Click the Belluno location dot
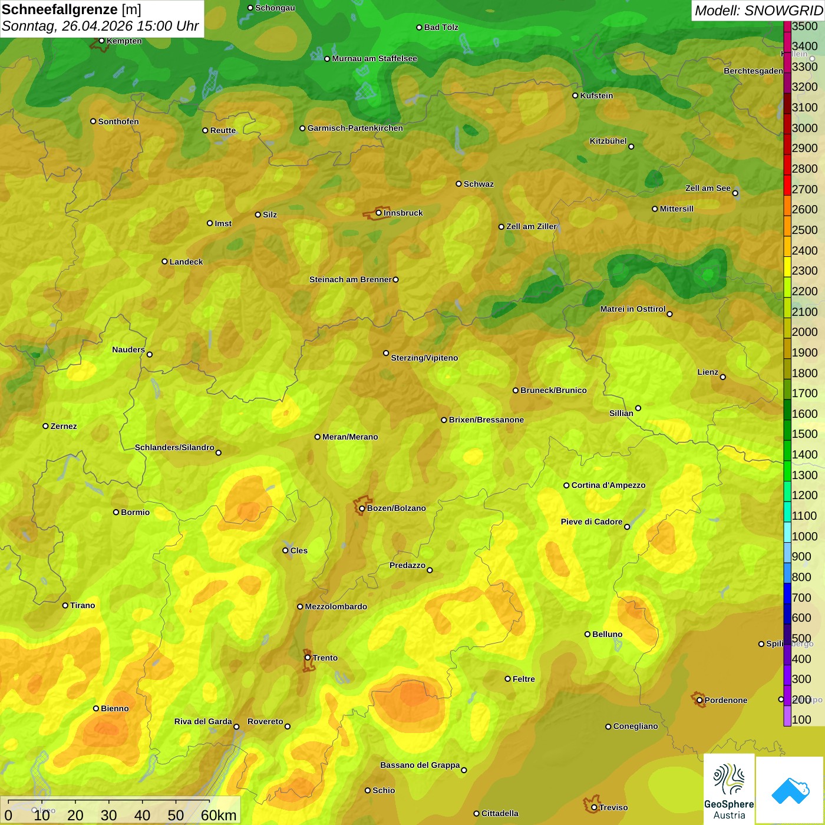The height and width of the screenshot is (825, 825). 587,634
